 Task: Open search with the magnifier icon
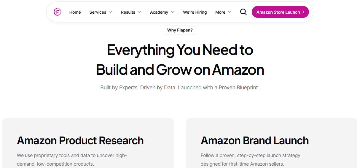(243, 12)
